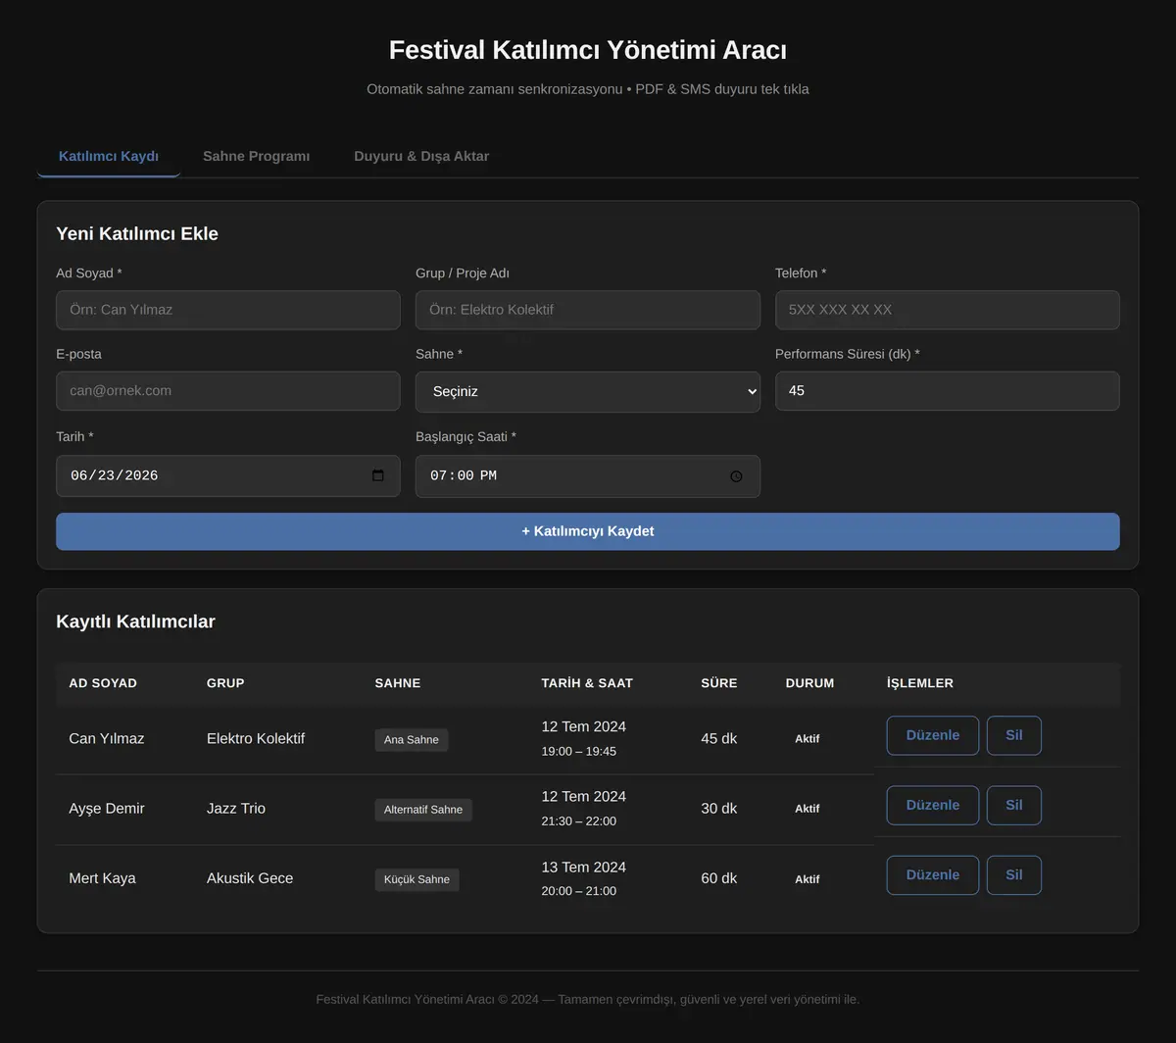Expand the Sahne dropdown
The image size is (1176, 1043).
(x=588, y=391)
